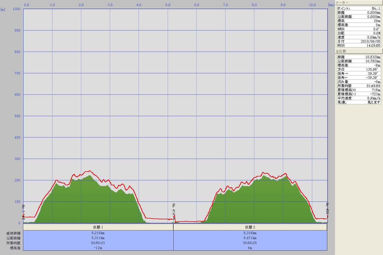Click the 区間 1 section header
The height and width of the screenshot is (255, 383).
coord(98,227)
